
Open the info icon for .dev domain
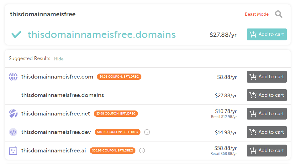pyautogui.click(x=147, y=132)
